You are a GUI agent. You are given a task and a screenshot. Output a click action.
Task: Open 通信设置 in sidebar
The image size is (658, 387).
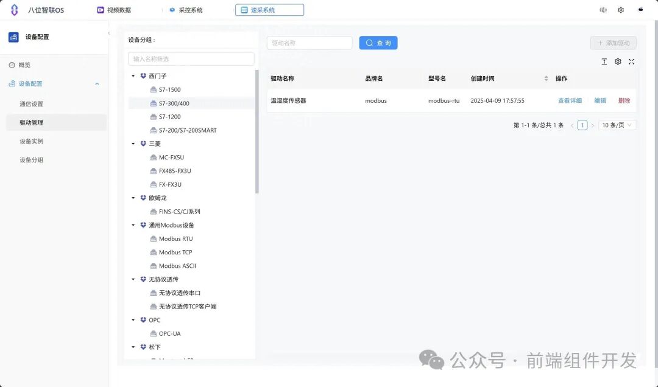tap(32, 104)
